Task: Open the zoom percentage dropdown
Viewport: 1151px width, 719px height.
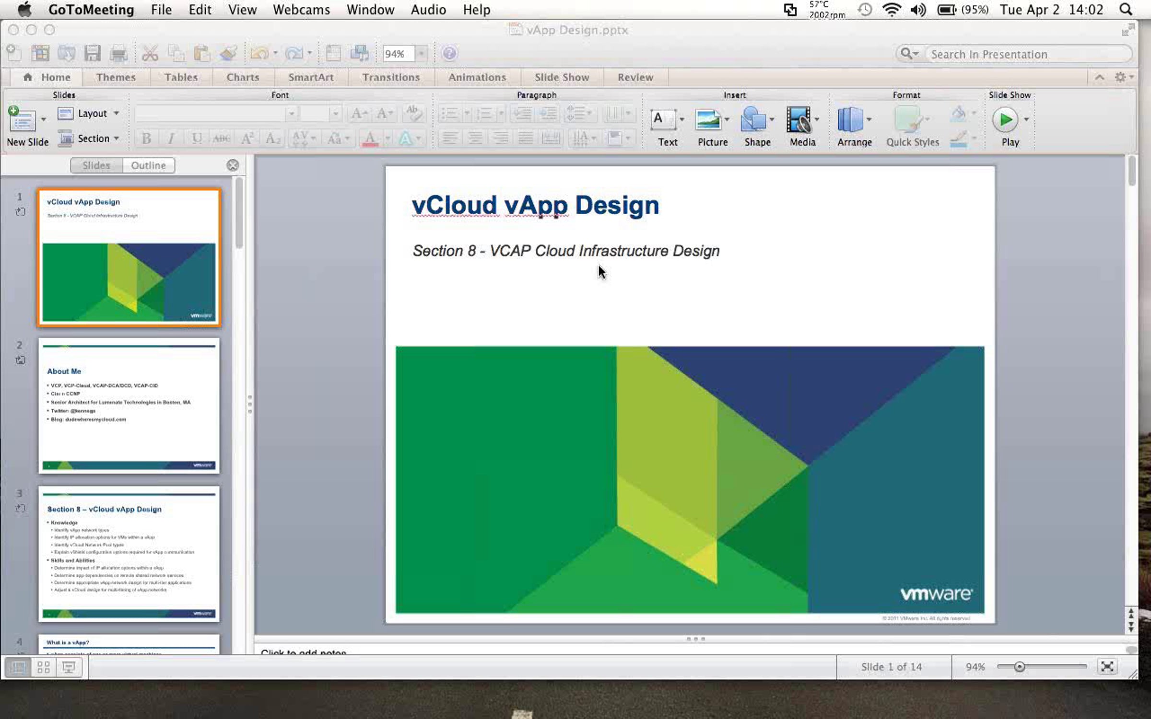Action: (x=421, y=53)
